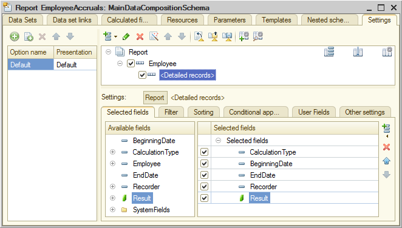Click custom settings icon with green plus
The image size is (402, 228).
tap(244, 36)
